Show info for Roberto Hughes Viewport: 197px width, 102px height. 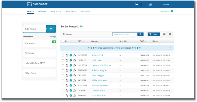[x=71, y=70]
